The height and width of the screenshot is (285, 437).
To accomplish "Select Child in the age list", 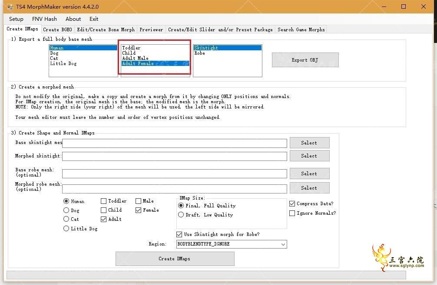I will (x=155, y=53).
